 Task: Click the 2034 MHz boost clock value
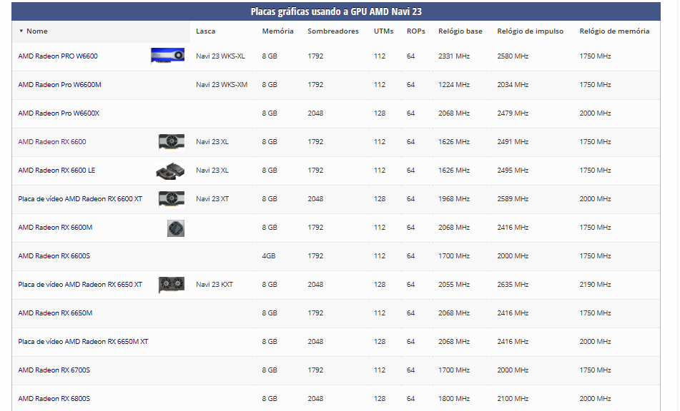pos(513,84)
